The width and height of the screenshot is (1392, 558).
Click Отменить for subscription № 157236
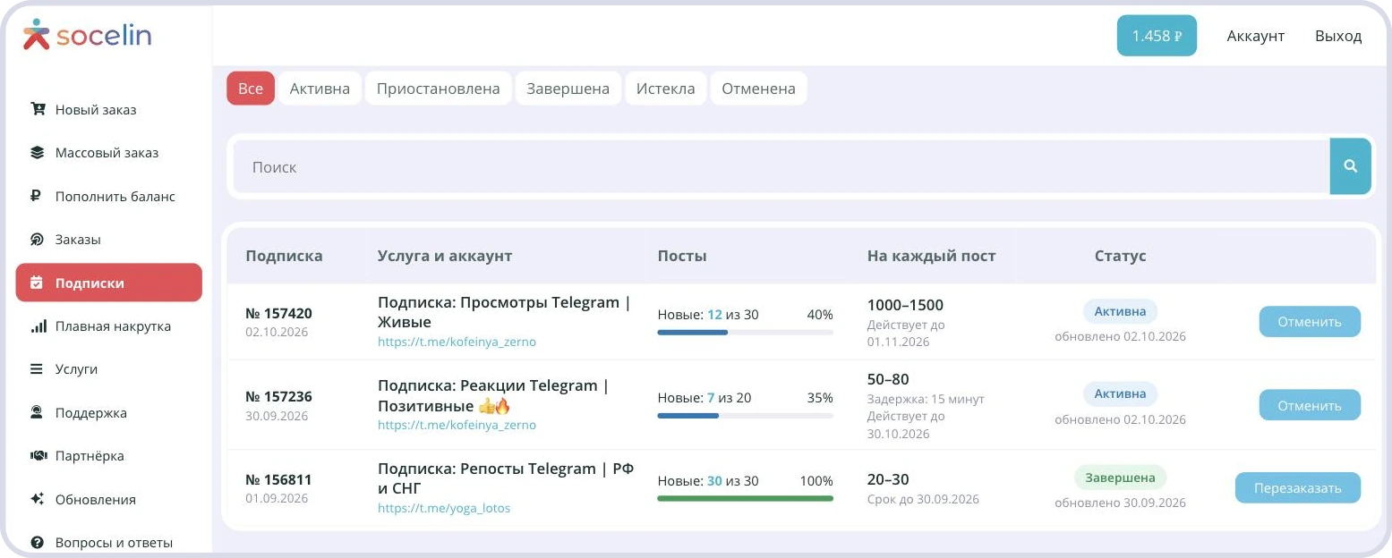[1310, 405]
